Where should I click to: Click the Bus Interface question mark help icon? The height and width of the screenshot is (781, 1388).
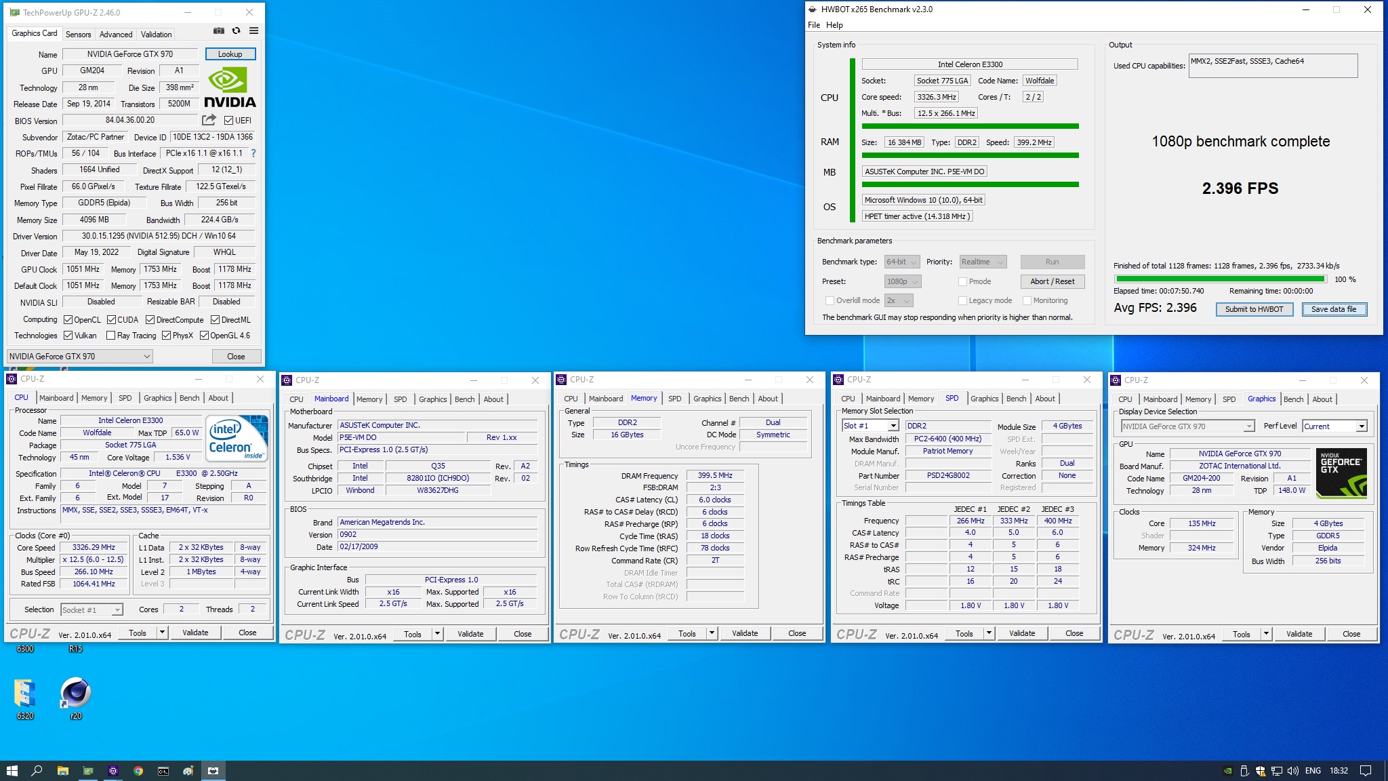(x=253, y=153)
